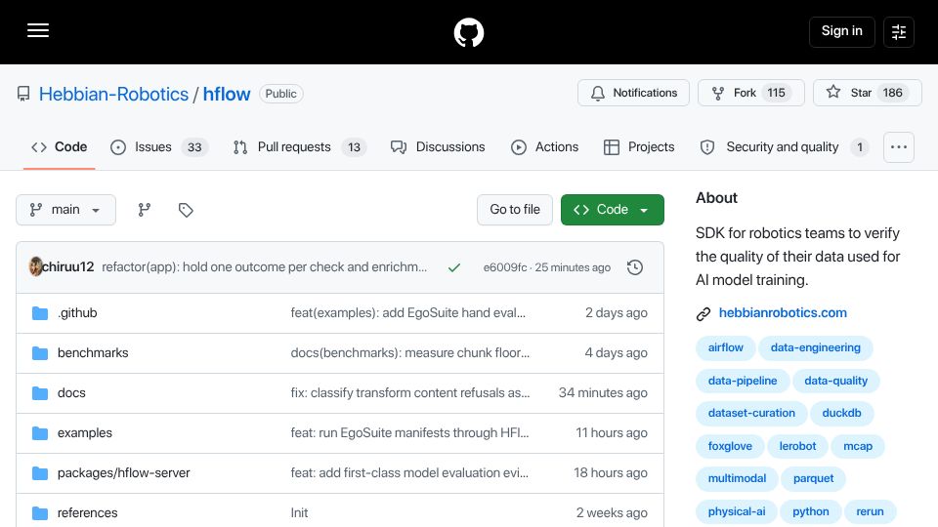Screen dimensions: 938x527
Task: Select the mcap topic tag
Action: tap(858, 446)
